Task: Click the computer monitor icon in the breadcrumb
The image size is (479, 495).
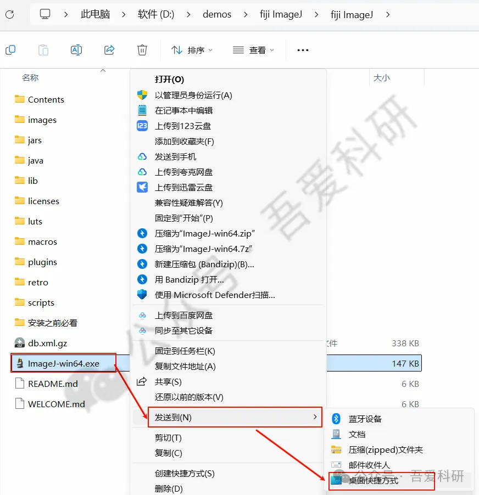Action: coord(45,14)
